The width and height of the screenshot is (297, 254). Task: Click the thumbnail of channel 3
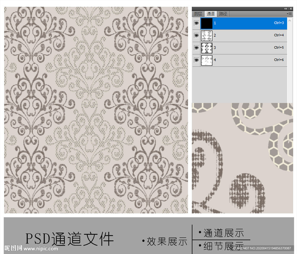tap(207, 48)
